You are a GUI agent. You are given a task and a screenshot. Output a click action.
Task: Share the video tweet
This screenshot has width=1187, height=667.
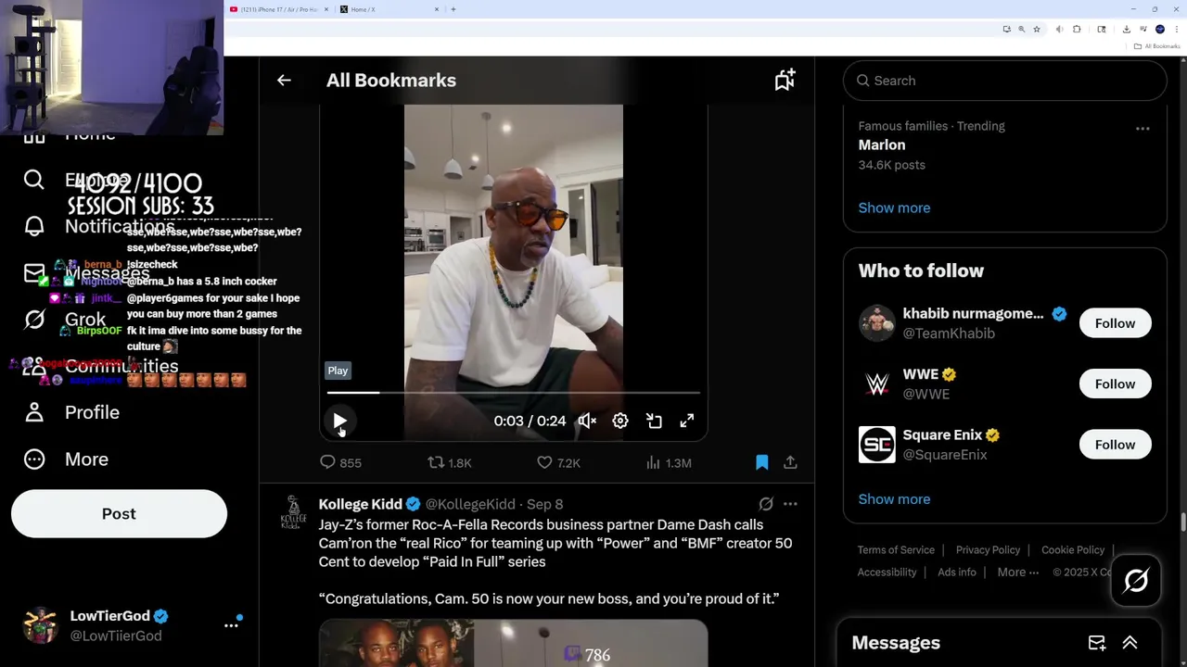(790, 461)
